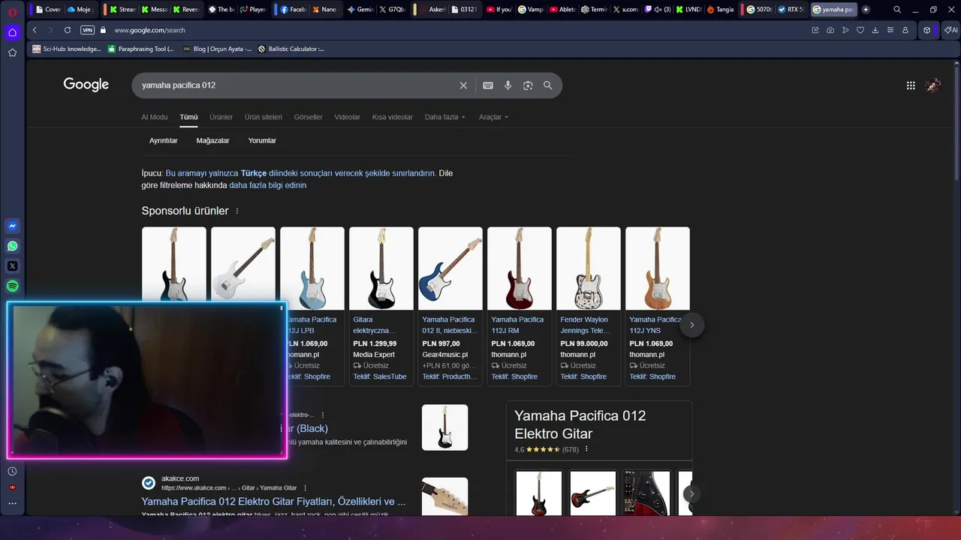The height and width of the screenshot is (540, 961).
Task: Open akakce result 'Yamaha Pacifica 012 Elektro Gitar Fiyatları'
Action: tap(273, 502)
